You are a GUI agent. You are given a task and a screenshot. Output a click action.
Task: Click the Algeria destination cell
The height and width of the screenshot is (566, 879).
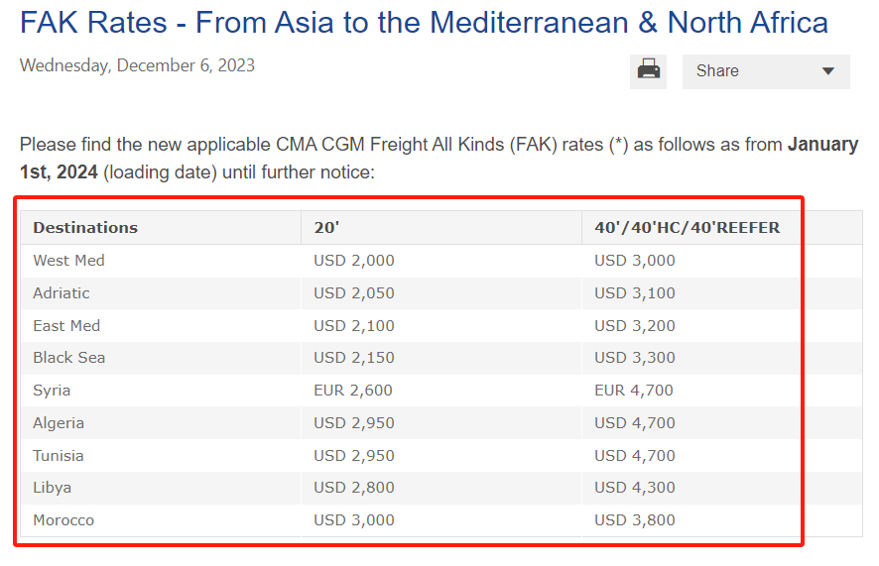tap(59, 423)
